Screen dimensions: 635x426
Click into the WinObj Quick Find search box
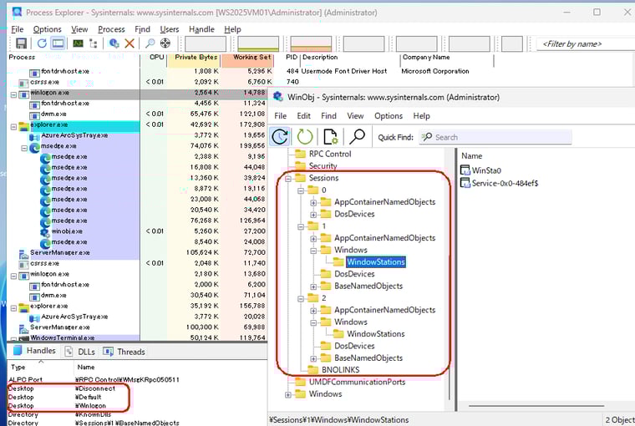[x=495, y=137]
